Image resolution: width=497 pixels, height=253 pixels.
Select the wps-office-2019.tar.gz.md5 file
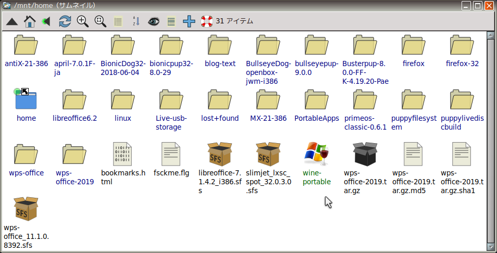point(413,154)
